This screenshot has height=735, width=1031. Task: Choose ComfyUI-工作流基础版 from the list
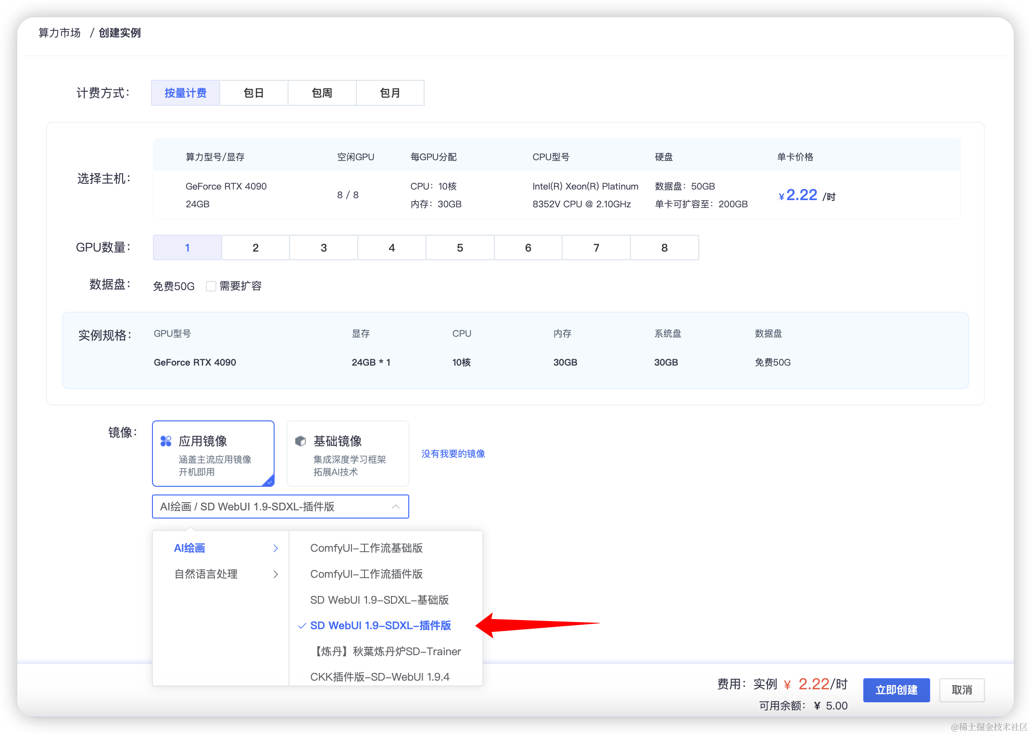[x=366, y=548]
